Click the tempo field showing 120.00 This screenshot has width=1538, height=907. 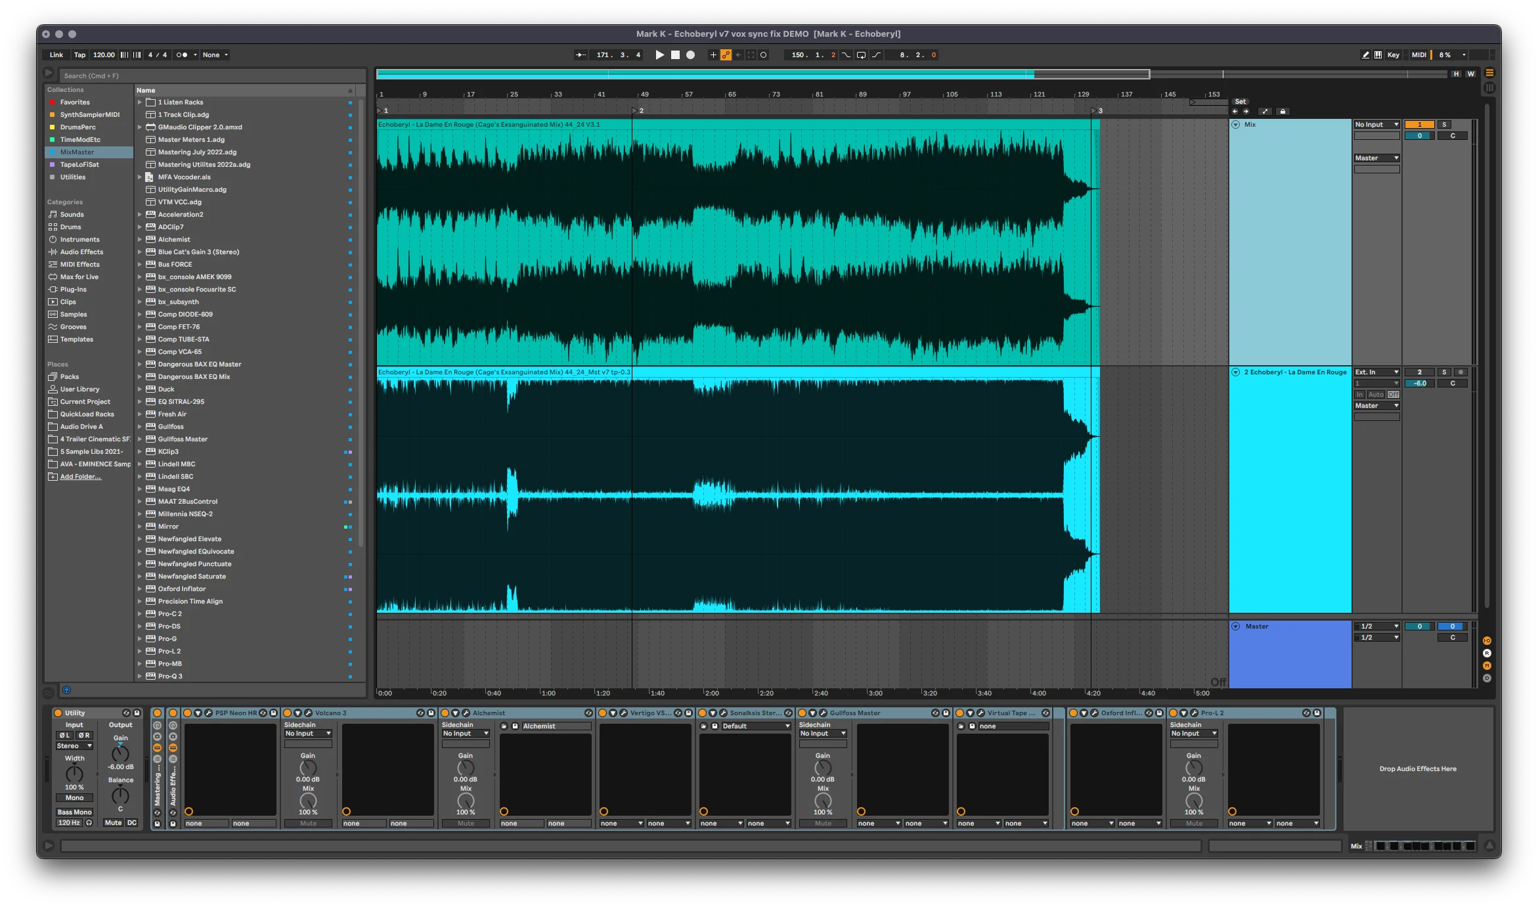coord(104,55)
